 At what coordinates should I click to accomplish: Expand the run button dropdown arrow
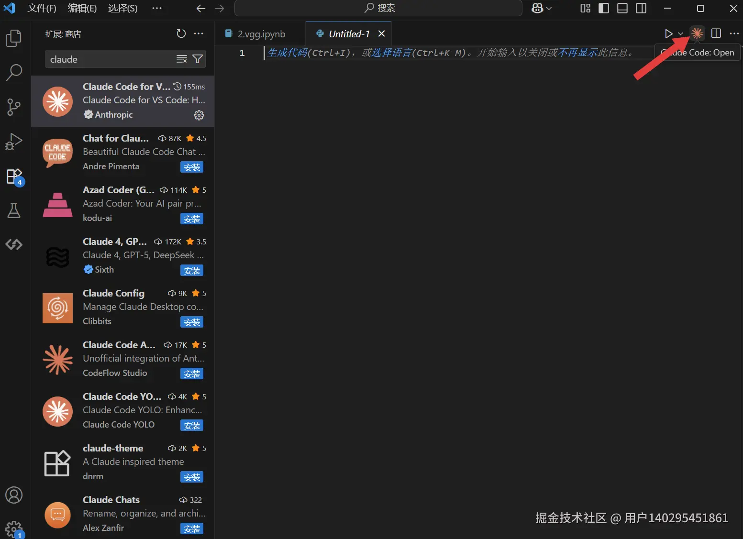(680, 33)
